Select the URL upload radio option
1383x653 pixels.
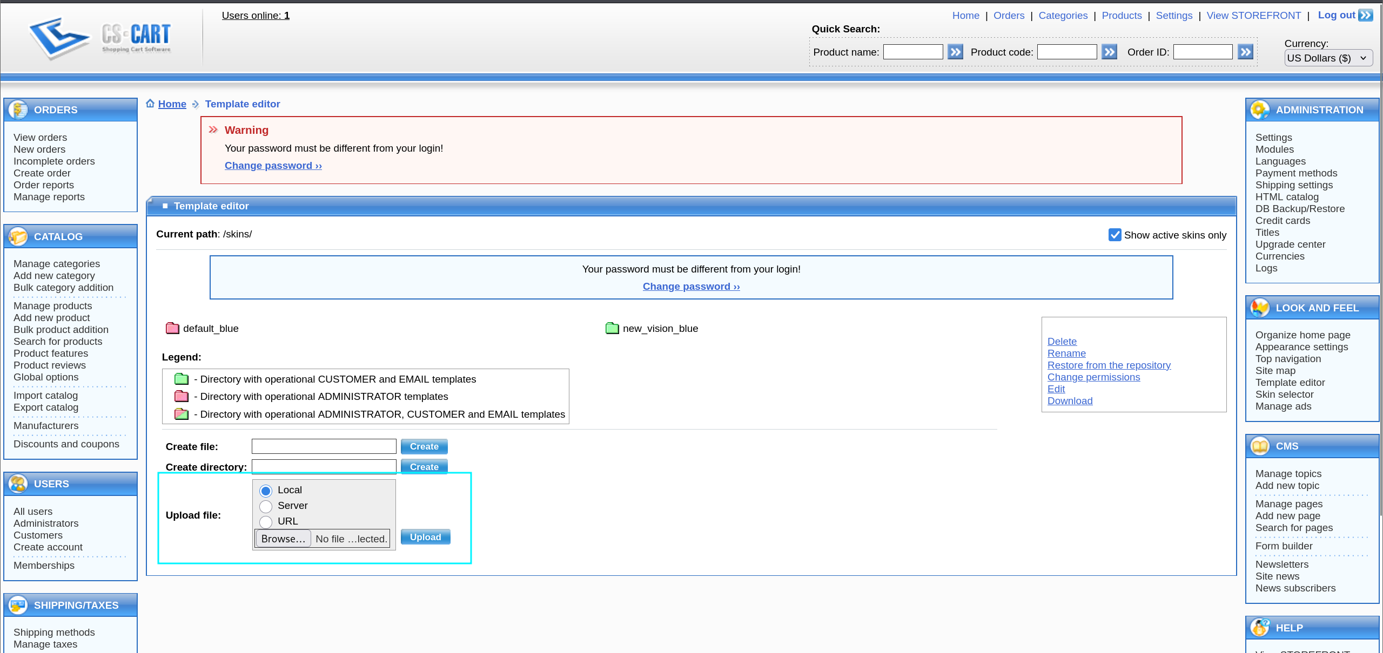coord(266,522)
